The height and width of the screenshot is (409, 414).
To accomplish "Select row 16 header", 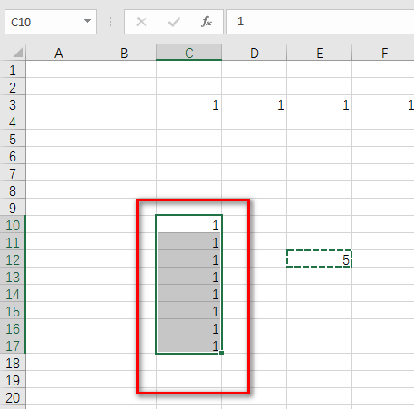I will coord(13,328).
